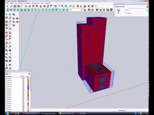Image resolution: width=154 pixels, height=115 pixels.
Task: Click Delete Layer minus button in Layers panel
Action: pyautogui.click(x=9, y=74)
